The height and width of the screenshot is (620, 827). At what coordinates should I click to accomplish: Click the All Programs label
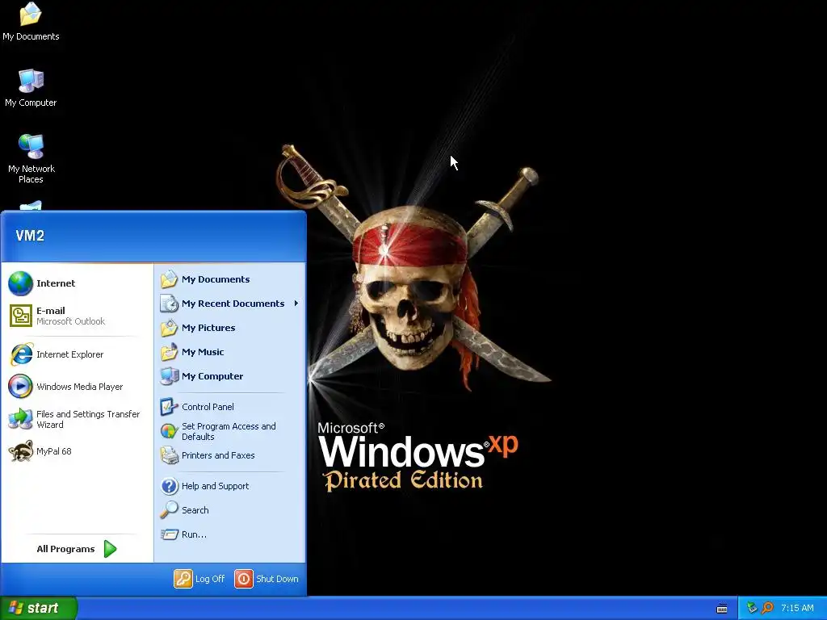[65, 549]
